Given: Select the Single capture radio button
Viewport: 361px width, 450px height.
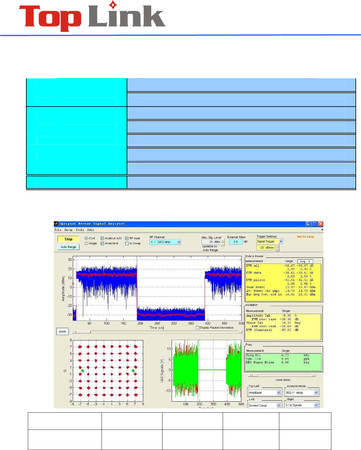Looking at the screenshot, I should point(86,243).
